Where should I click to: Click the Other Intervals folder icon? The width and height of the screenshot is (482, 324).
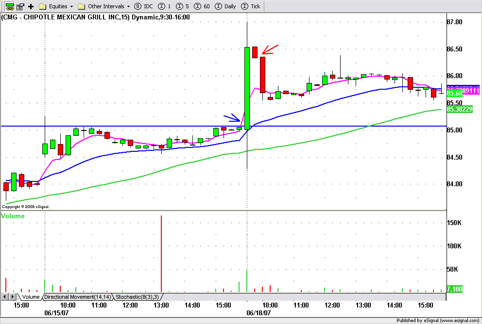(x=82, y=6)
